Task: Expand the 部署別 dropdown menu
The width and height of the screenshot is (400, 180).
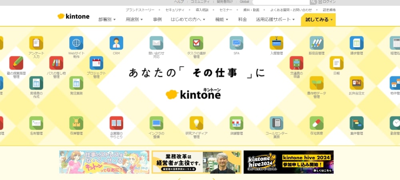Action: tap(107, 19)
